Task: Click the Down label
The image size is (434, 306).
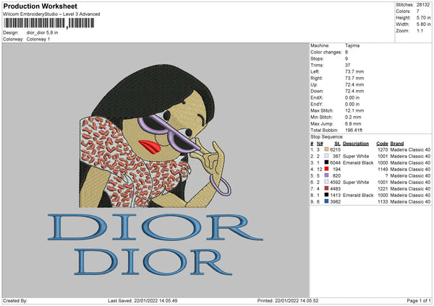Action: pos(317,91)
